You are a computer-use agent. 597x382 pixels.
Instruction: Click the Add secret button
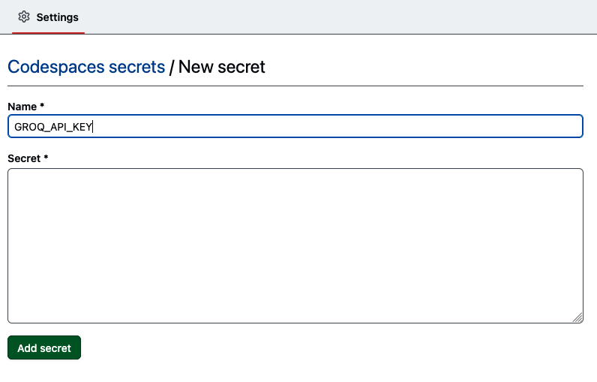pos(44,347)
